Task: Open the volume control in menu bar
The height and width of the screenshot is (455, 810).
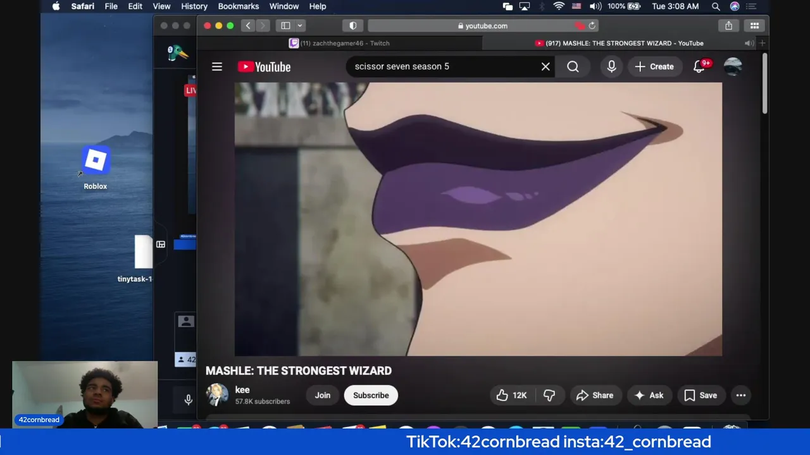Action: point(595,6)
